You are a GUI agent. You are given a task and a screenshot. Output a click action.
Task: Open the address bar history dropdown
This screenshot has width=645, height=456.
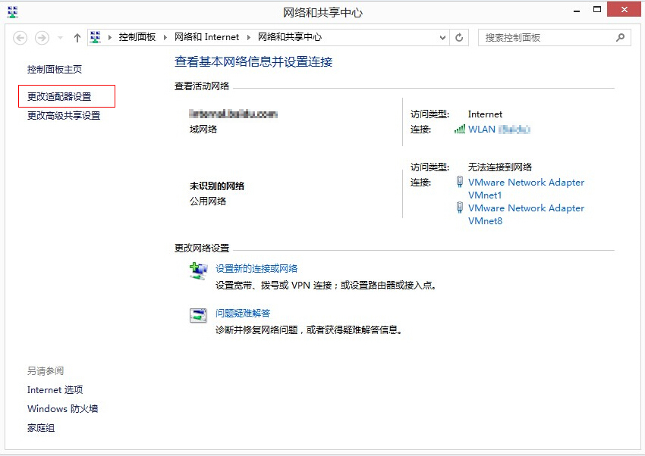tap(442, 36)
